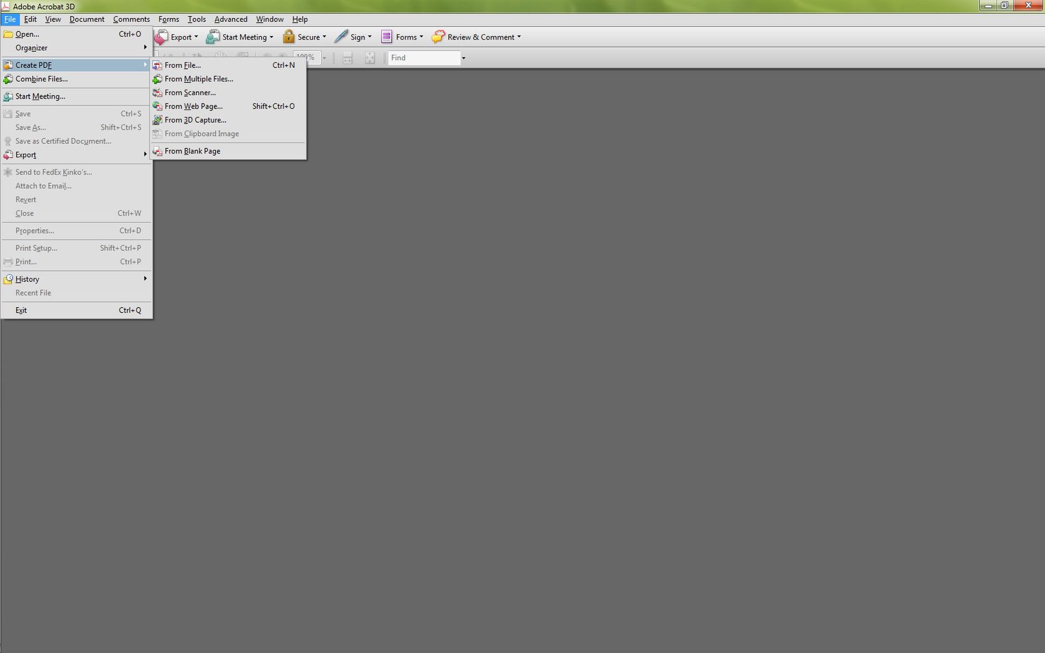The height and width of the screenshot is (653, 1045).
Task: Click the Sign toolbar label
Action: click(x=358, y=37)
